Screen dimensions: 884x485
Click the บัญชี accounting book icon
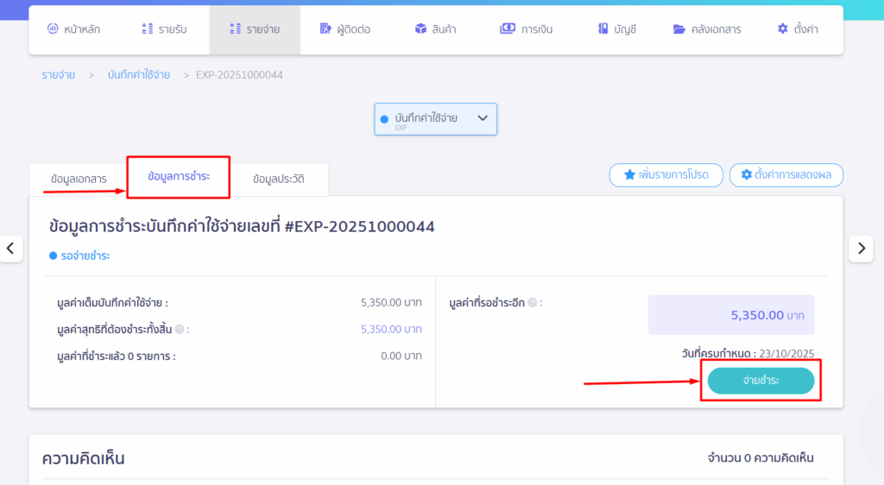point(603,29)
